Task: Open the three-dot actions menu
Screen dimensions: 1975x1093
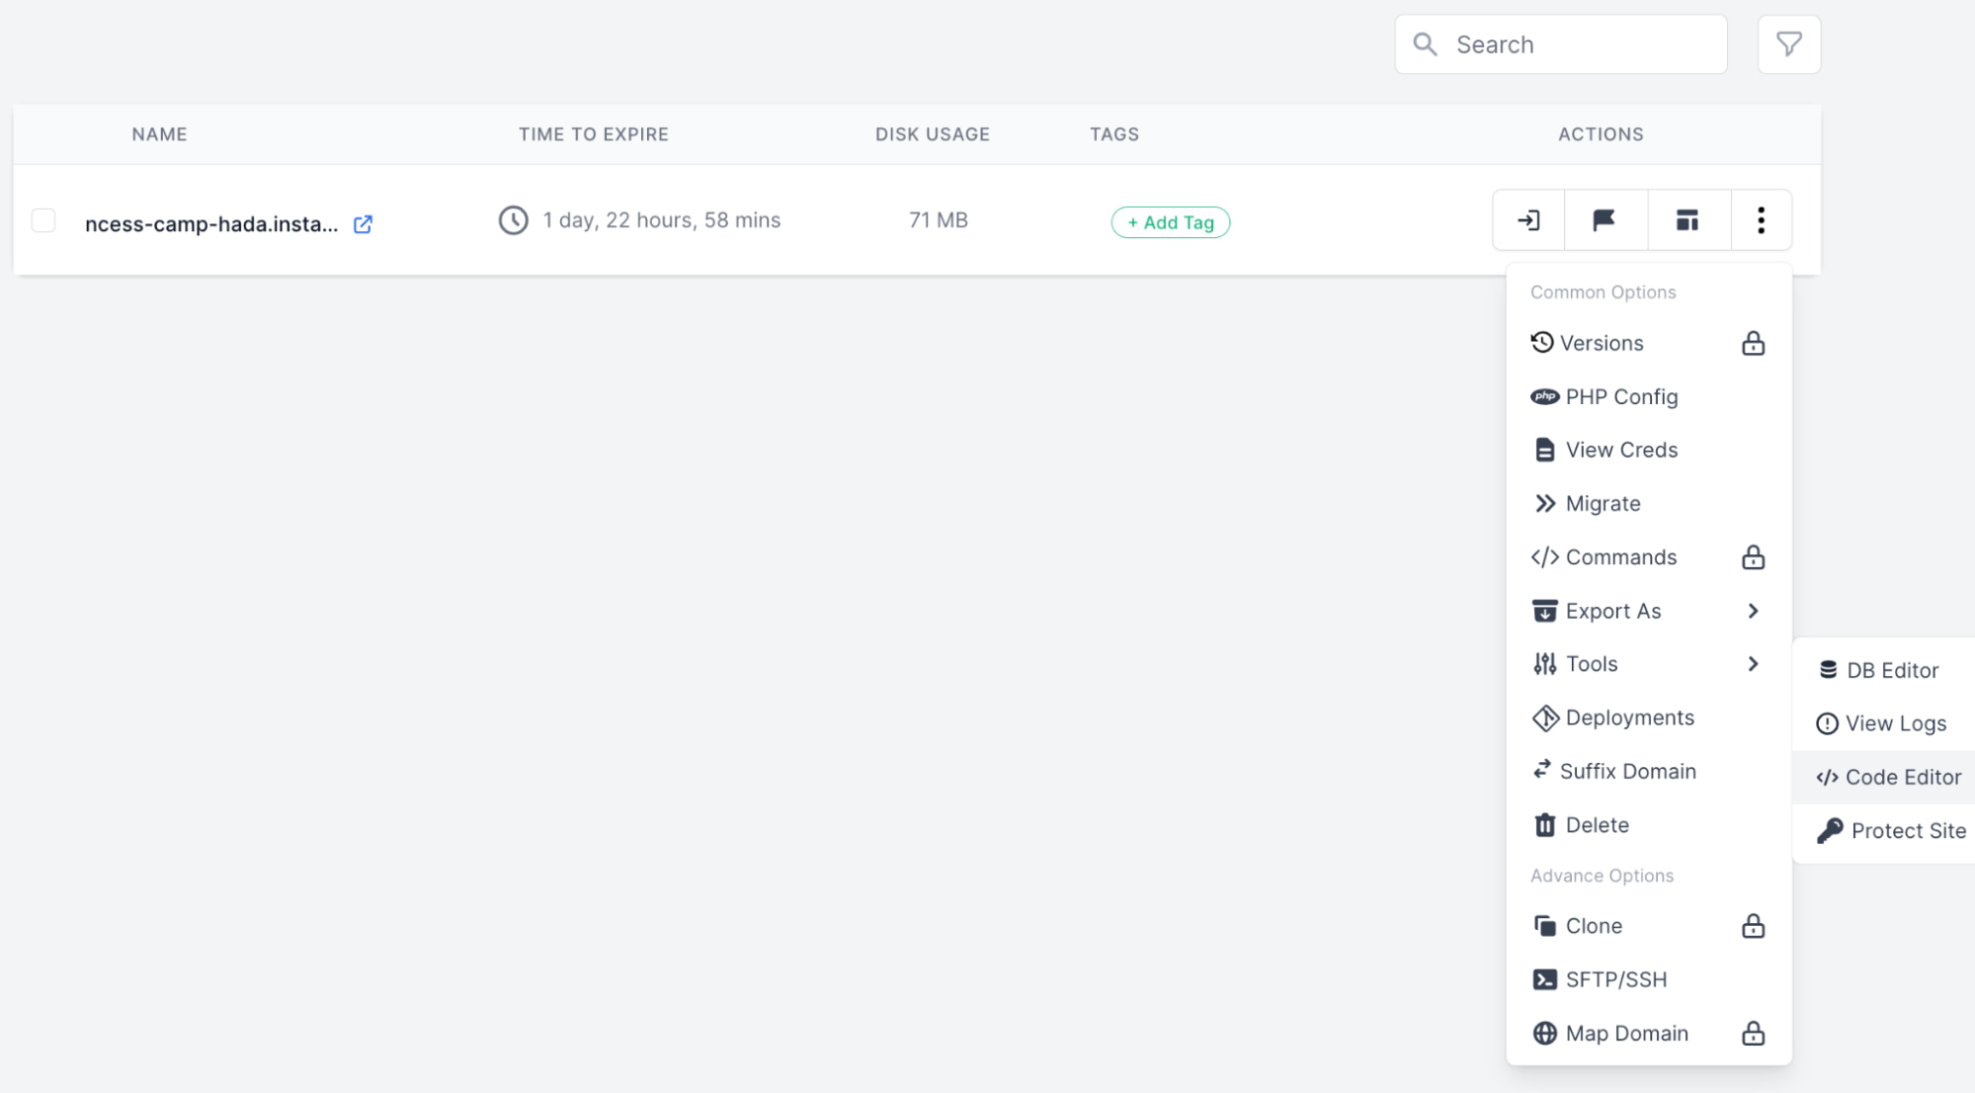Action: tap(1761, 219)
